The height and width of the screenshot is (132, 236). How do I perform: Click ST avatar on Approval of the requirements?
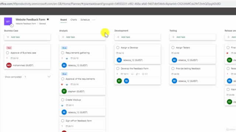click(x=64, y=91)
